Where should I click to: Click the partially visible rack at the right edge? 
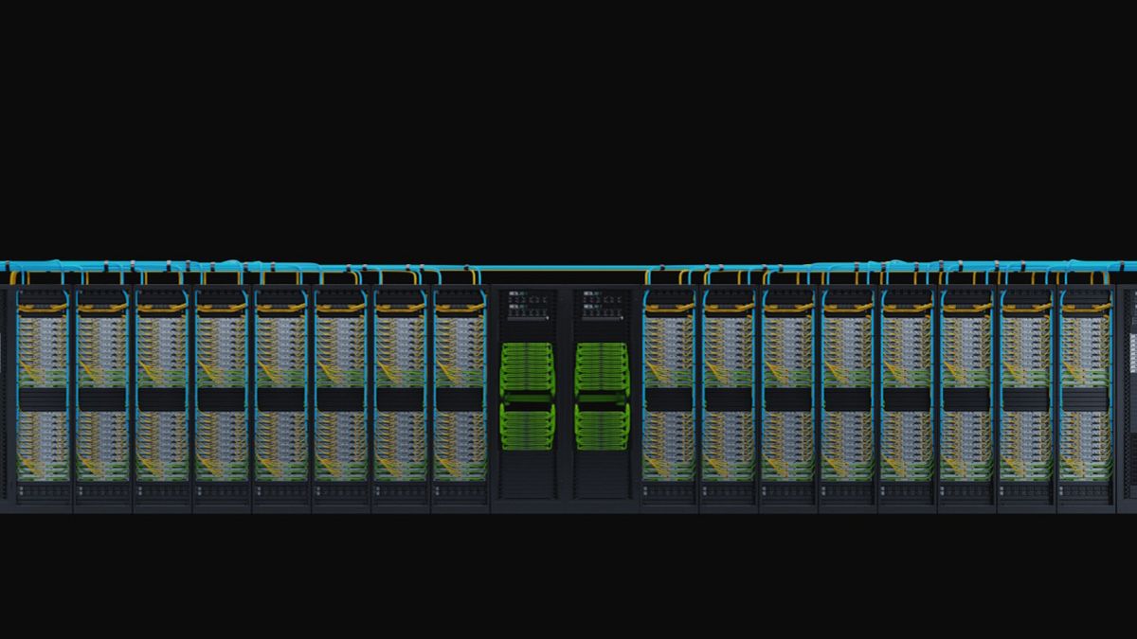(1128, 398)
